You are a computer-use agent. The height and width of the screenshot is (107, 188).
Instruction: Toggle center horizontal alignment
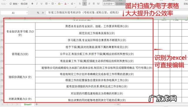pyautogui.click(x=85, y=4)
